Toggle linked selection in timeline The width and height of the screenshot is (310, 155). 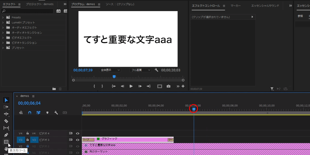point(38,113)
